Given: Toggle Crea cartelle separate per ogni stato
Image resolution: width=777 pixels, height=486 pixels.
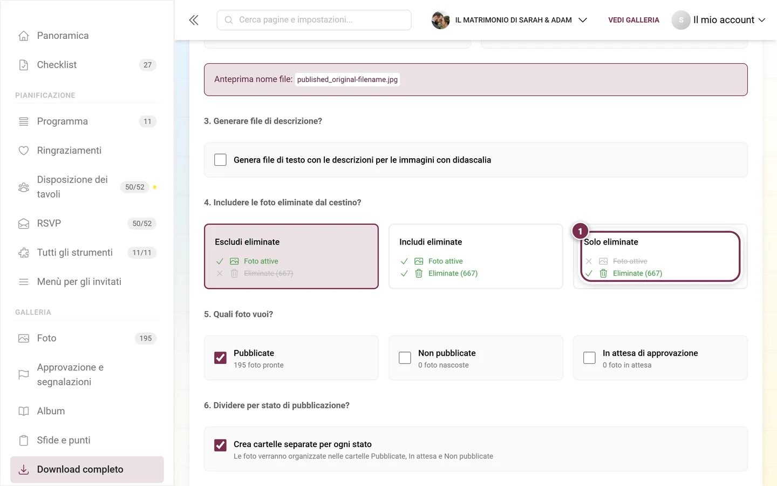Looking at the screenshot, I should 220,445.
